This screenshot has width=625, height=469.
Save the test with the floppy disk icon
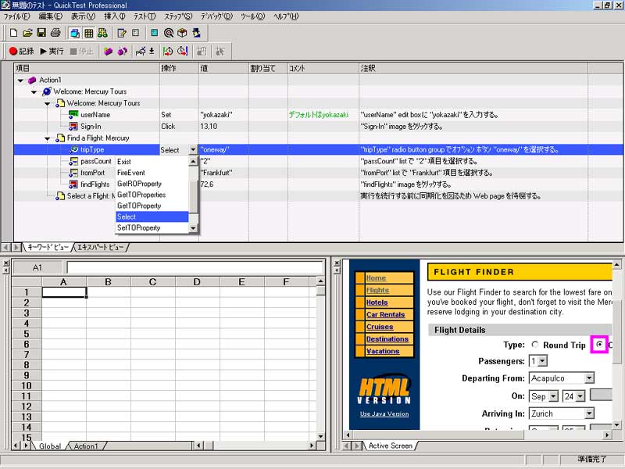click(x=41, y=33)
